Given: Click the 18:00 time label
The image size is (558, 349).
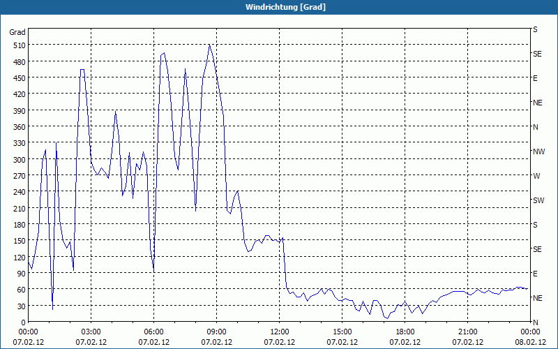Looking at the screenshot, I should [x=405, y=332].
